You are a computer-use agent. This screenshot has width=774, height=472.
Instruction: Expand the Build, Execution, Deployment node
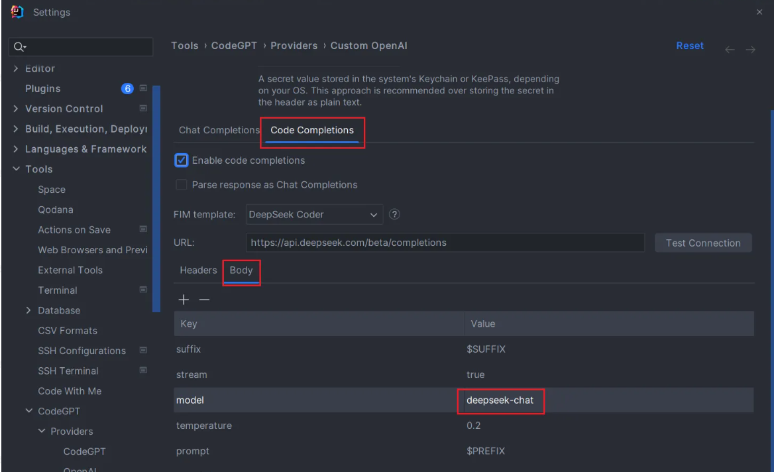(16, 129)
